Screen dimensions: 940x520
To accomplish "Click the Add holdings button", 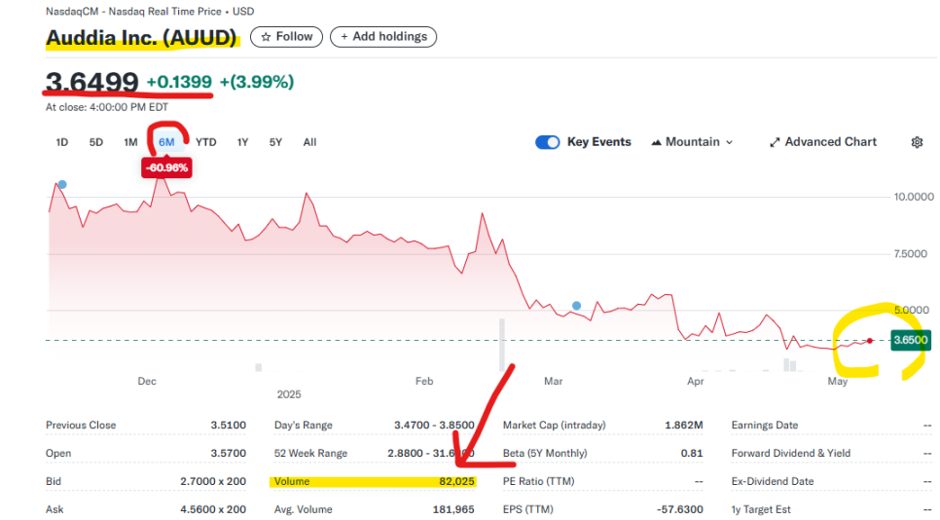I will [383, 37].
